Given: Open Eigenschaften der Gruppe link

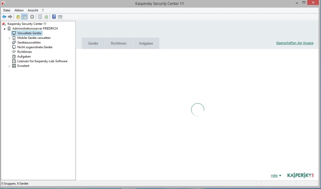Looking at the screenshot, I should (x=295, y=43).
